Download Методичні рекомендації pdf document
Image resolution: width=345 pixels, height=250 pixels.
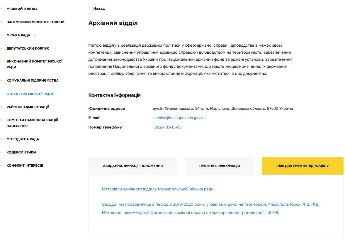[191, 213]
